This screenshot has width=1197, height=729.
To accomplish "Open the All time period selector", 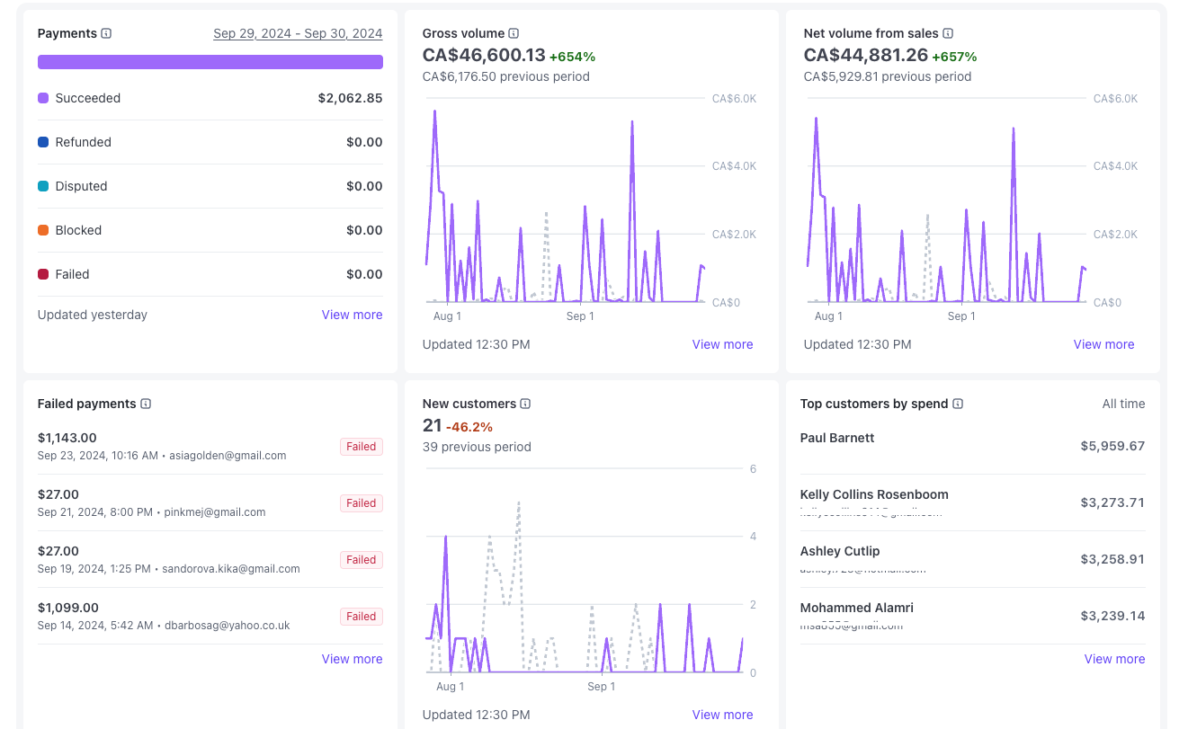I will tap(1123, 404).
